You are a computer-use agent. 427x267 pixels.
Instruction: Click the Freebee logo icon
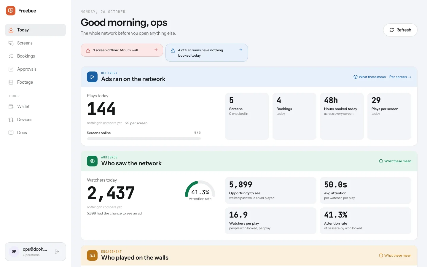11,11
